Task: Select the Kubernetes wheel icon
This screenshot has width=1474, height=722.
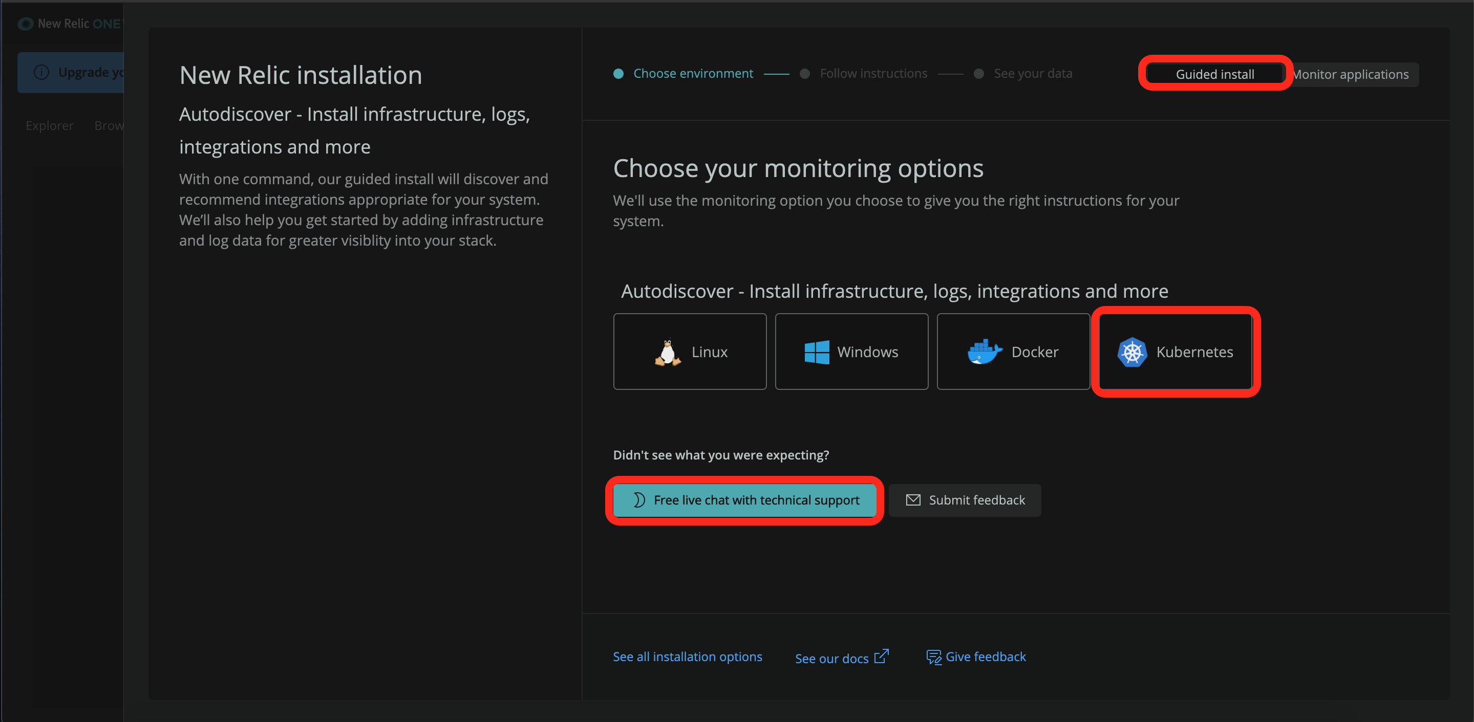Action: (x=1132, y=352)
